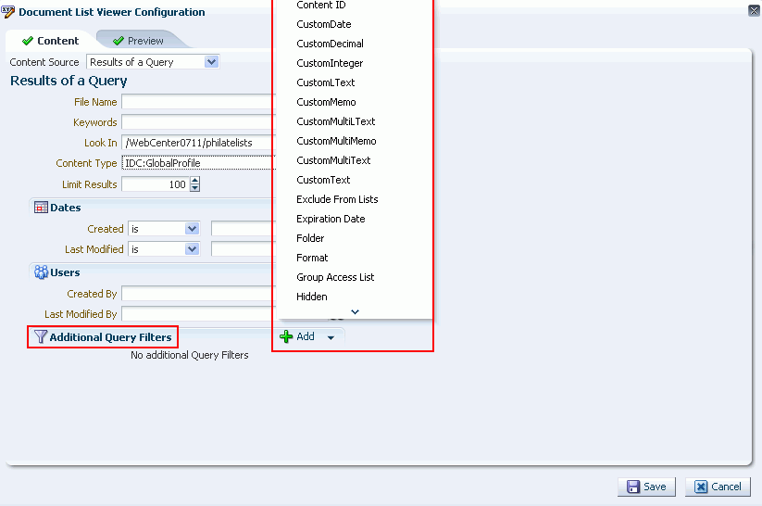This screenshot has width=762, height=506.
Task: Click the green plus Add icon
Action: (x=286, y=336)
